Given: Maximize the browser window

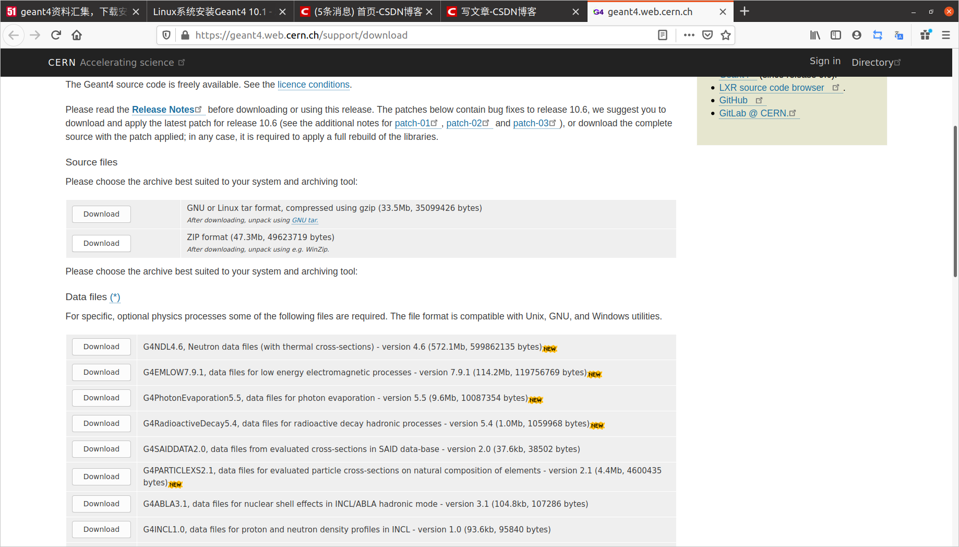Looking at the screenshot, I should 931,11.
